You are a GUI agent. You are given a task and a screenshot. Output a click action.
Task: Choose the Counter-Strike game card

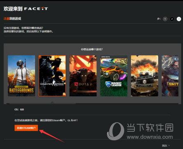point(52,76)
